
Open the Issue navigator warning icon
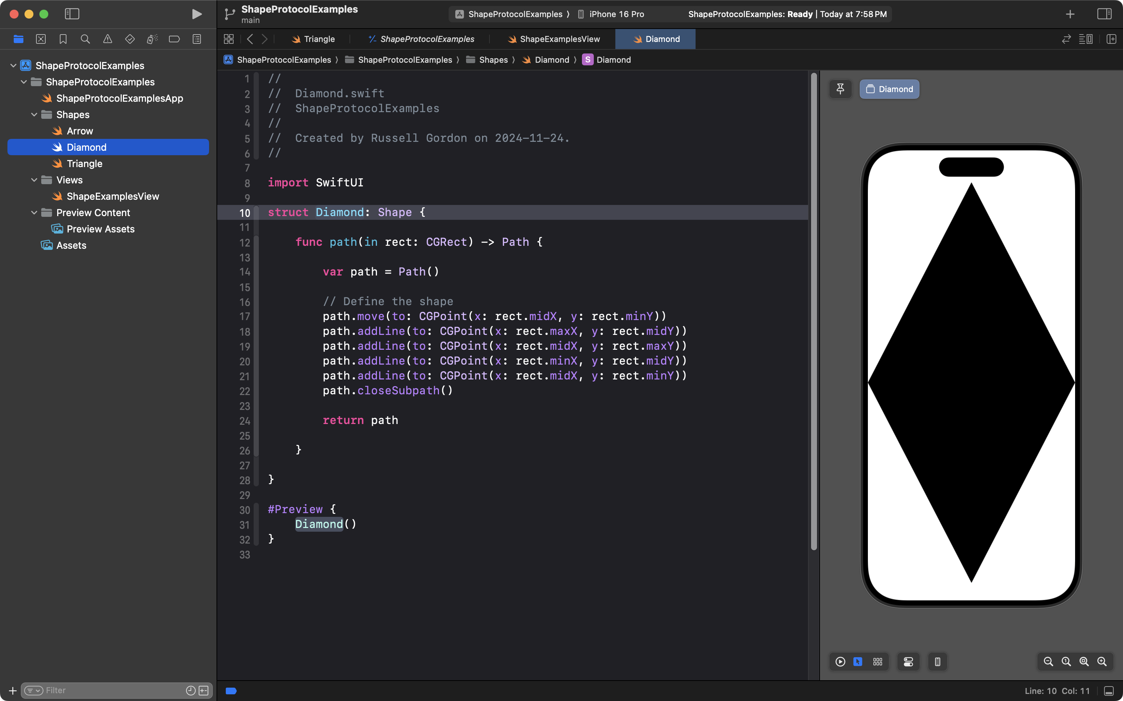pos(108,39)
